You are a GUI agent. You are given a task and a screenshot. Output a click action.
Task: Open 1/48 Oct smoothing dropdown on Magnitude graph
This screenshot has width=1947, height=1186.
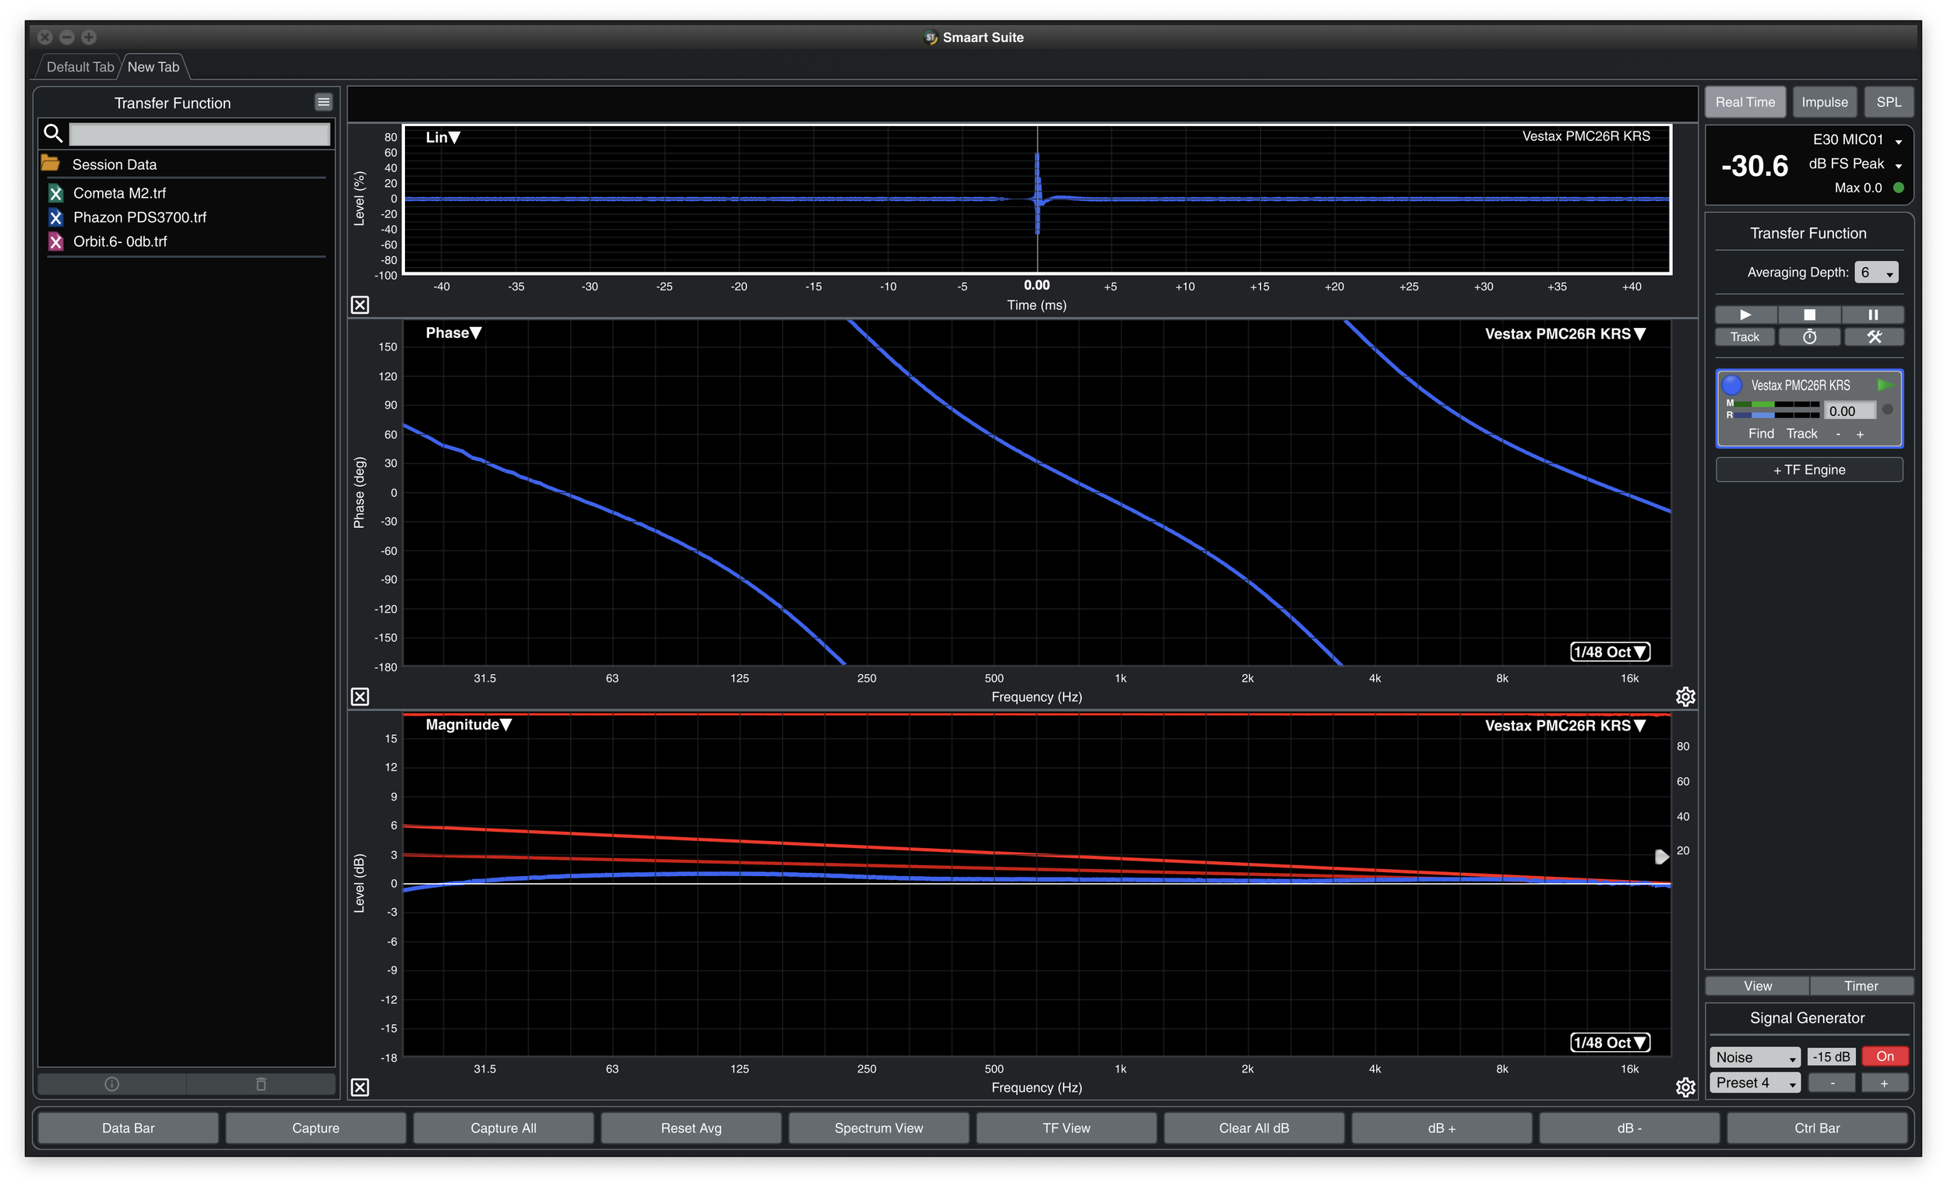coord(1610,1042)
